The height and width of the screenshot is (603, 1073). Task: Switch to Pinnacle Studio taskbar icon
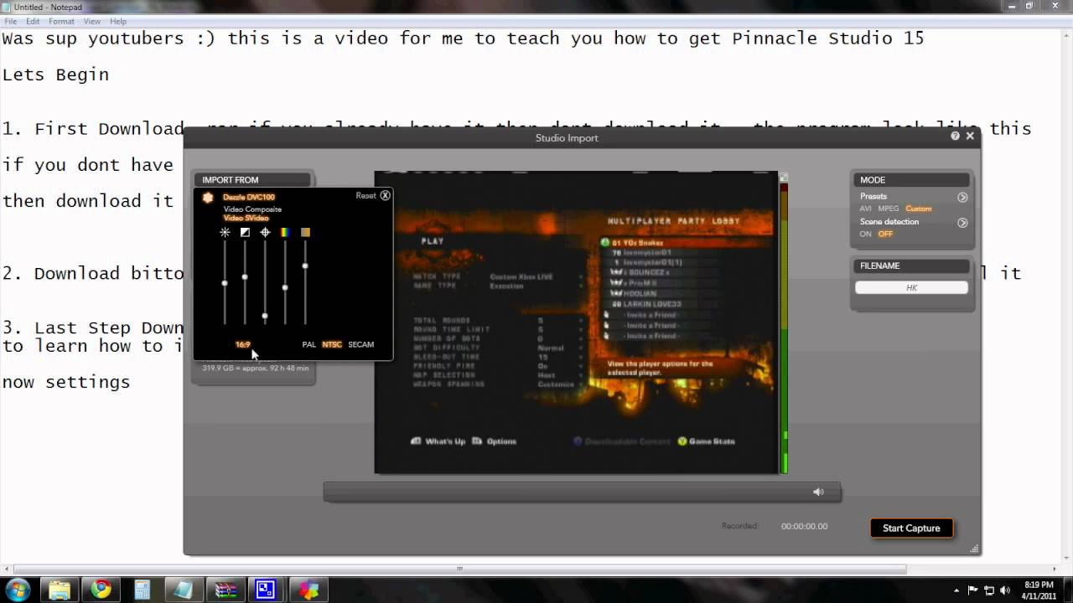pos(308,590)
